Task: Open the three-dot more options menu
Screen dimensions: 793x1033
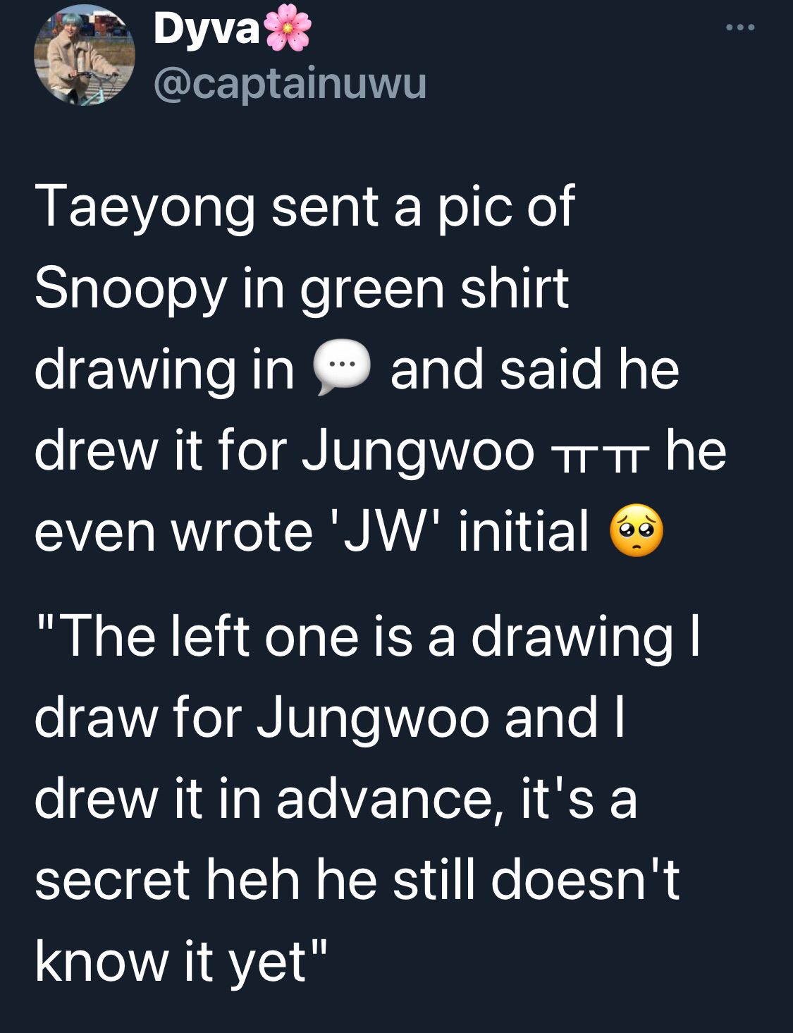Action: tap(741, 27)
